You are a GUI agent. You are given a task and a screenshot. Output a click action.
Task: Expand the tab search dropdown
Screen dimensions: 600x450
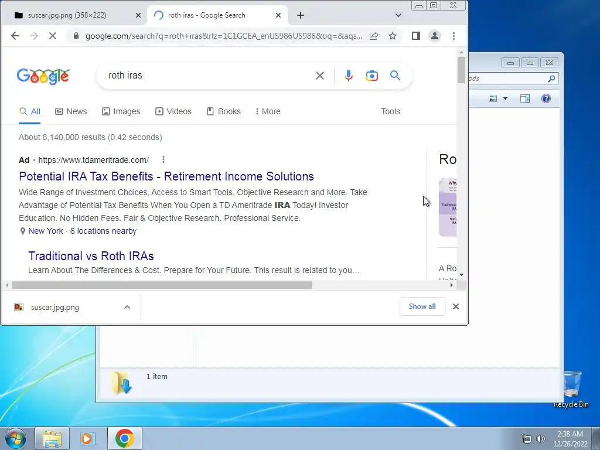click(x=398, y=15)
